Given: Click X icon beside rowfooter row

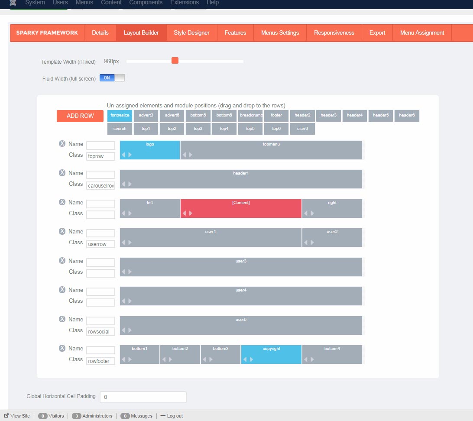Looking at the screenshot, I should click(62, 348).
